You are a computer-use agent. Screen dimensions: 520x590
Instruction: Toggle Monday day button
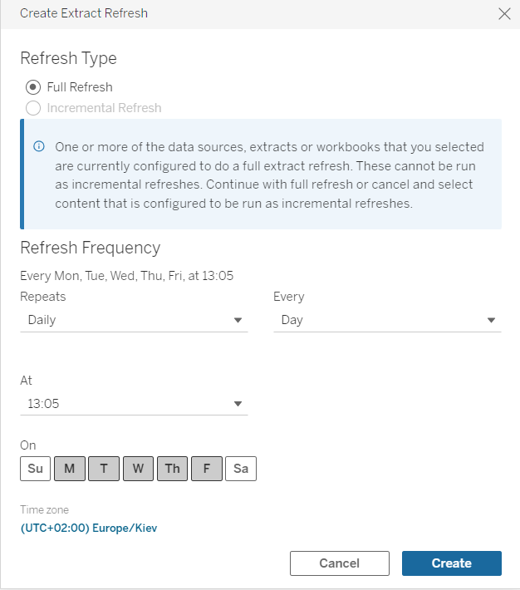(x=69, y=469)
